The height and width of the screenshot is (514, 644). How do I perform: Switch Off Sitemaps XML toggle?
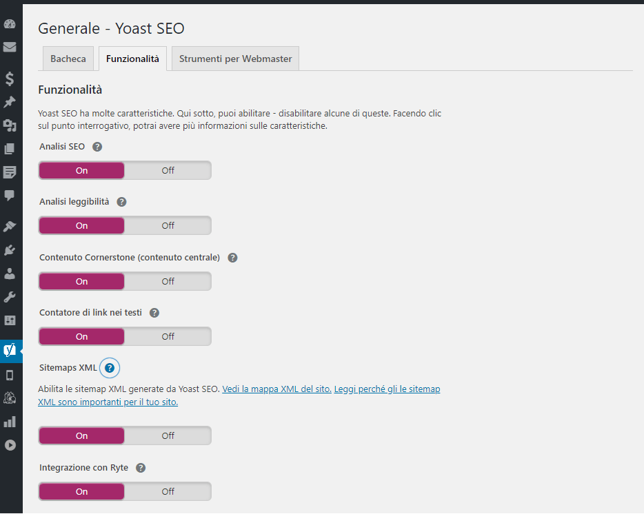[x=168, y=435]
